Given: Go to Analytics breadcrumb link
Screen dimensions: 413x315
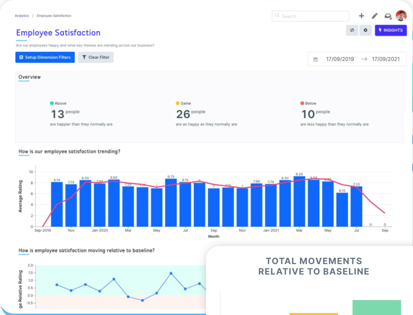Looking at the screenshot, I should (22, 16).
